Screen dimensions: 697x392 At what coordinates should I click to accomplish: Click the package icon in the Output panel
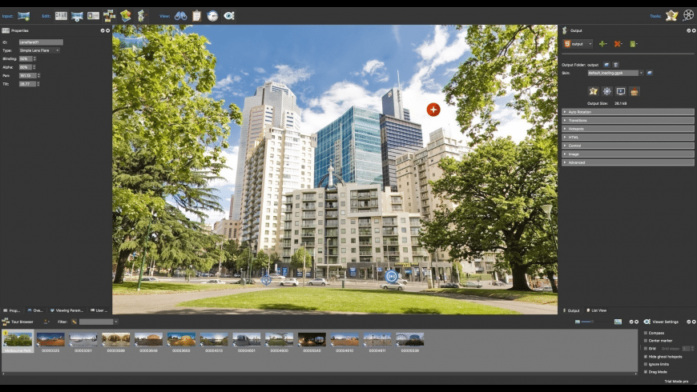point(635,91)
